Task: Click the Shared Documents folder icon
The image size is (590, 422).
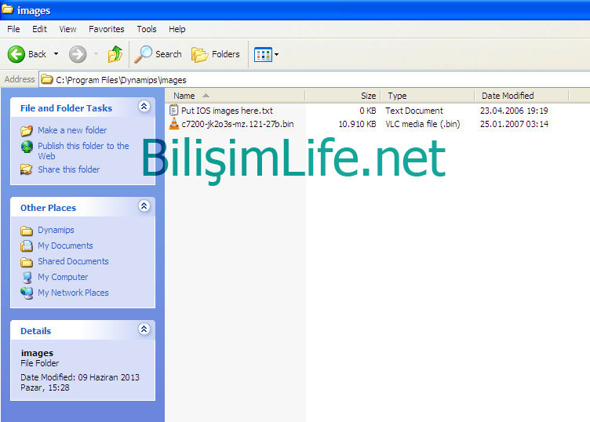Action: (x=27, y=261)
